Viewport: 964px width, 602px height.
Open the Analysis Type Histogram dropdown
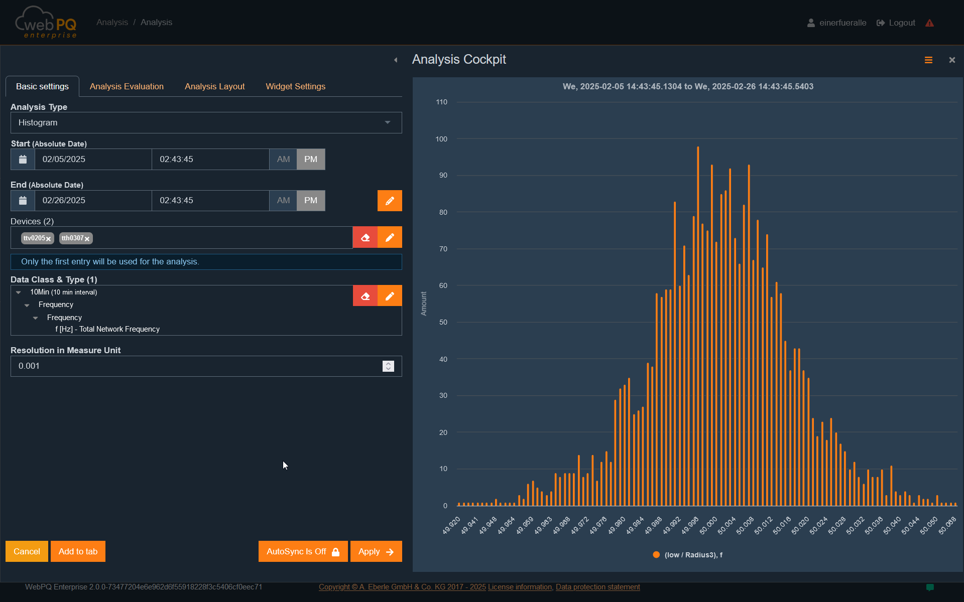tap(206, 122)
